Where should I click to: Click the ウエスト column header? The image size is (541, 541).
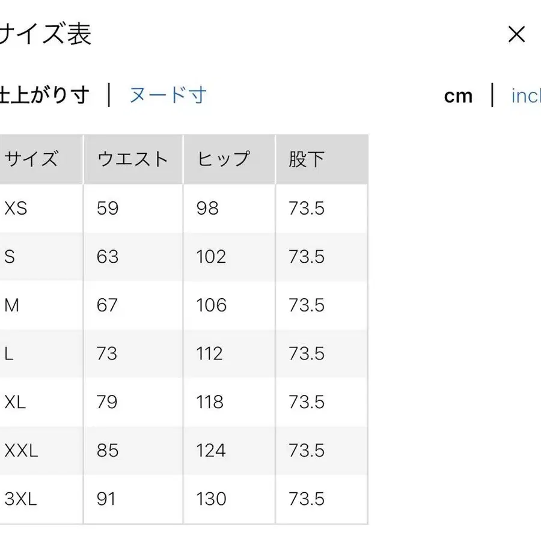click(132, 159)
